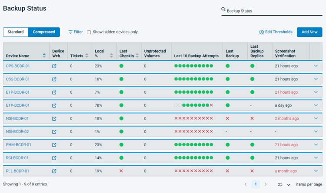Open device web link for NSI-BCDR-01

tap(54, 119)
